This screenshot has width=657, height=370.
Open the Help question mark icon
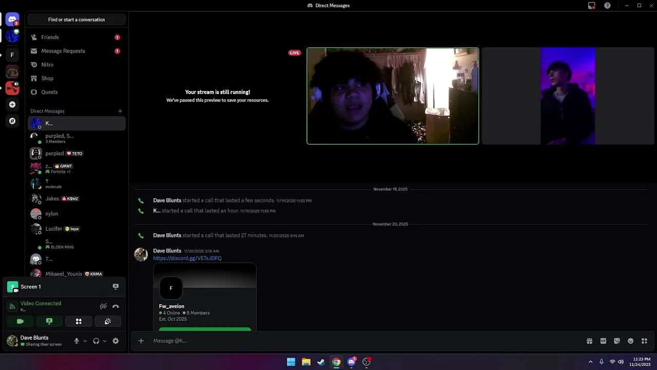click(608, 6)
